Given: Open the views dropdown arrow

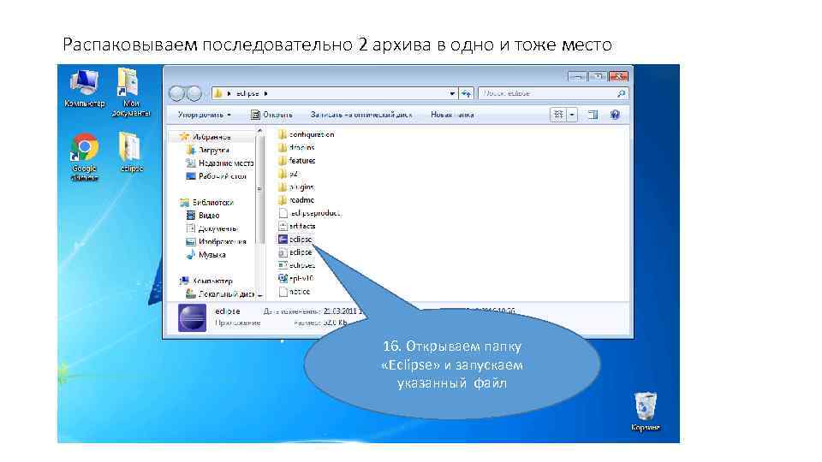Looking at the screenshot, I should click(x=573, y=114).
